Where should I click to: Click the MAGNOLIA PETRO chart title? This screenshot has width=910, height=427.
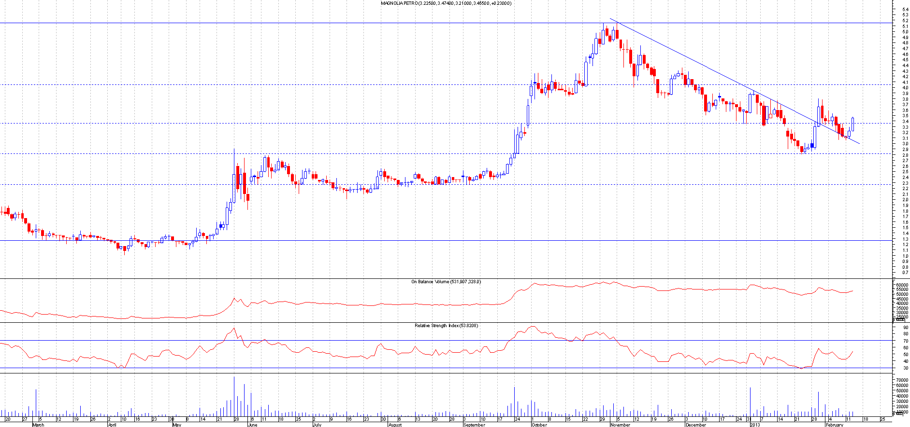(x=446, y=3)
